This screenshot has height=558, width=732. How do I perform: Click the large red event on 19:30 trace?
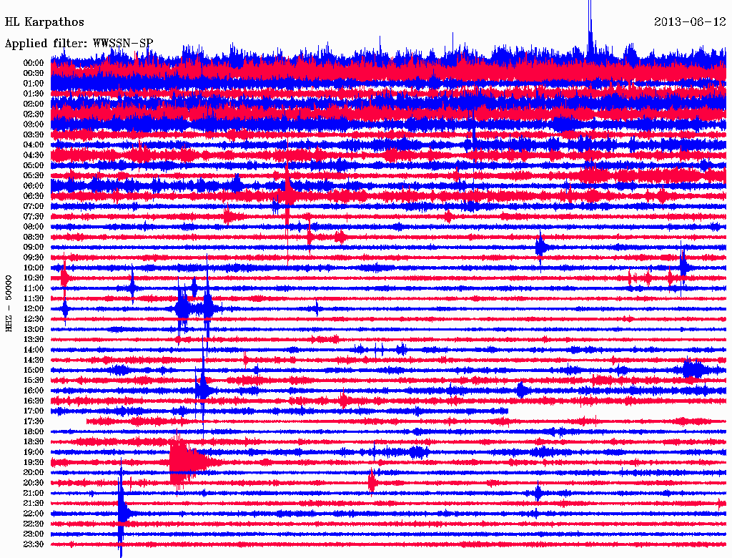pos(186,462)
